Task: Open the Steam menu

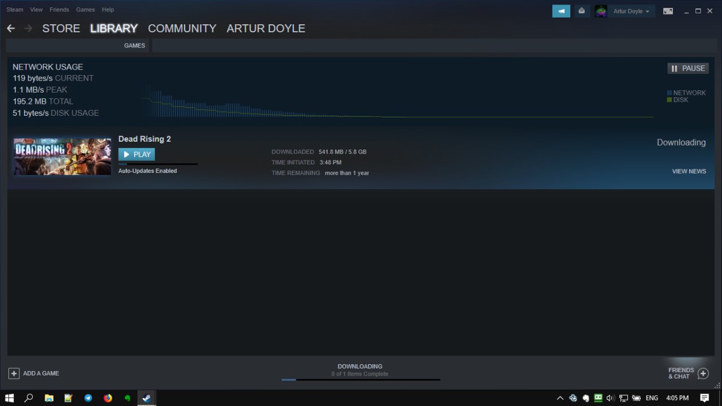Action: 15,10
